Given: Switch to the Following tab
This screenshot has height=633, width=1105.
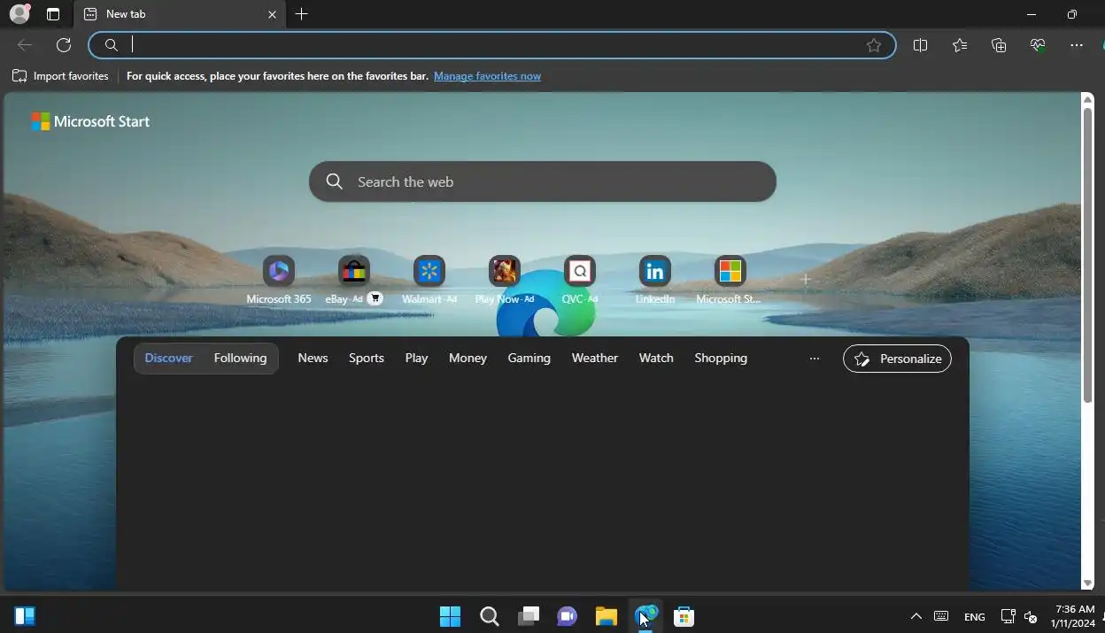Looking at the screenshot, I should point(240,358).
